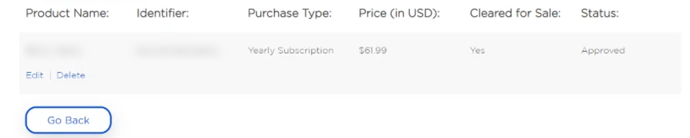Click the Yes value under Cleared for Sale
The image size is (690, 138).
click(x=477, y=50)
